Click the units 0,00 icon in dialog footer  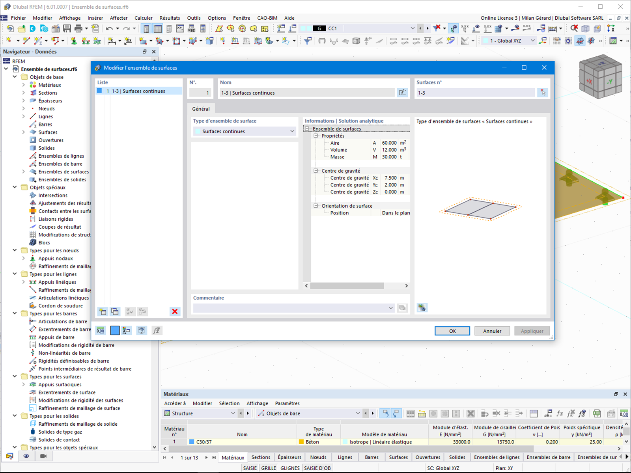point(101,331)
